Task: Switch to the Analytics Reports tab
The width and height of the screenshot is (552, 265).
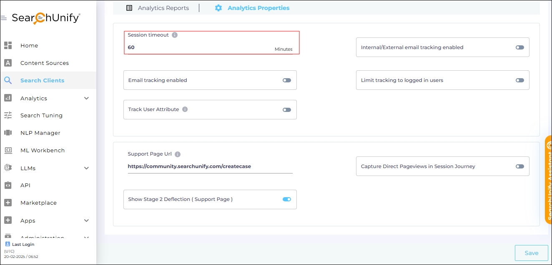Action: 158,8
